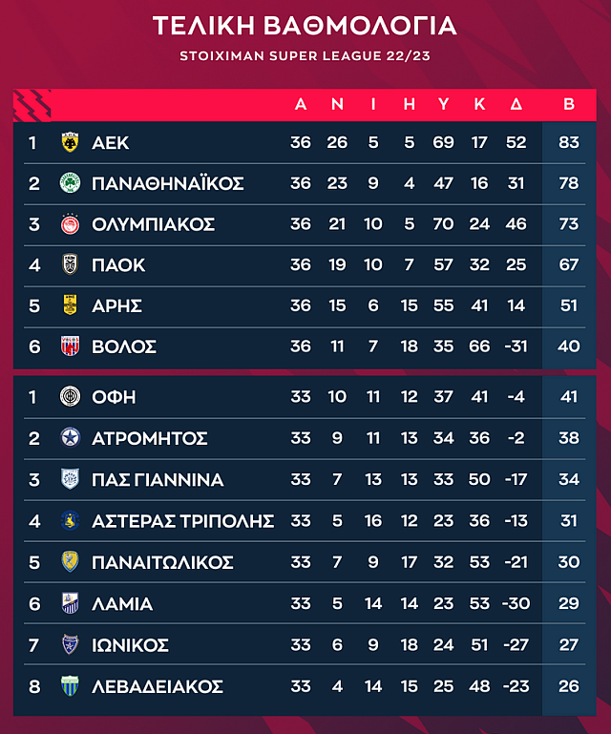Image resolution: width=611 pixels, height=734 pixels.
Task: Click the Lamia team crest
Action: (70, 603)
